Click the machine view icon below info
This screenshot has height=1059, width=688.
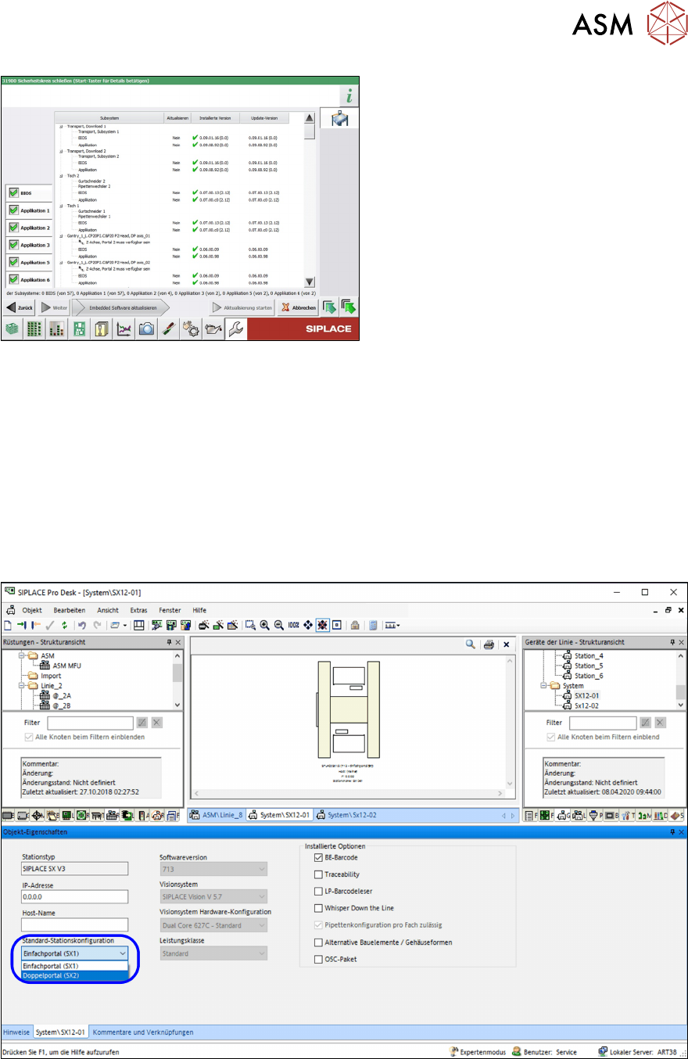tap(340, 120)
